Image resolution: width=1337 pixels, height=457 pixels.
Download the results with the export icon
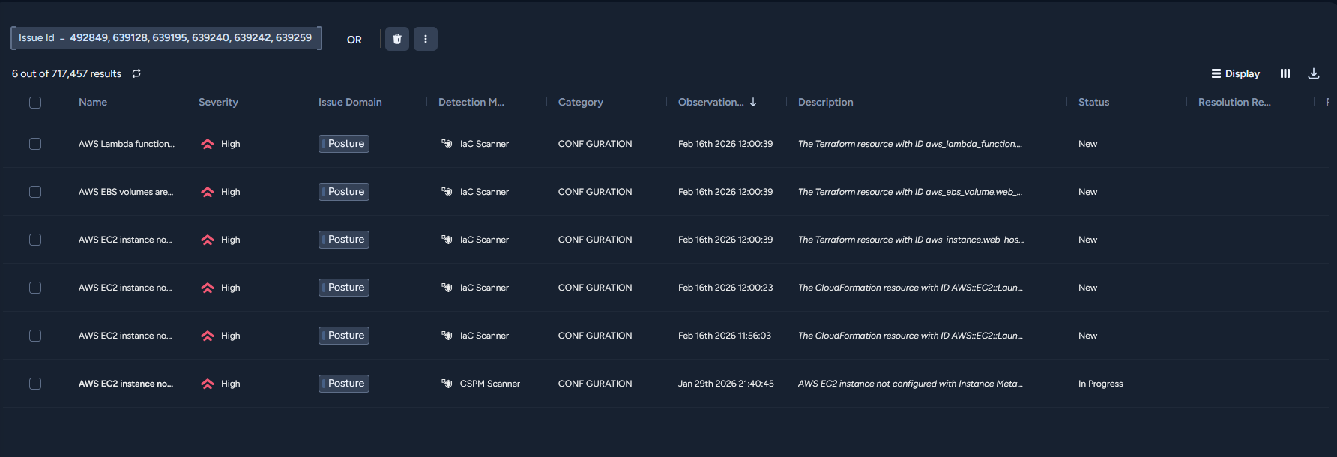point(1314,73)
